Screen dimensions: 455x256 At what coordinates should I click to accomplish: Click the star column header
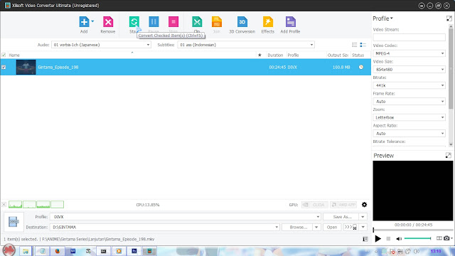coord(259,55)
